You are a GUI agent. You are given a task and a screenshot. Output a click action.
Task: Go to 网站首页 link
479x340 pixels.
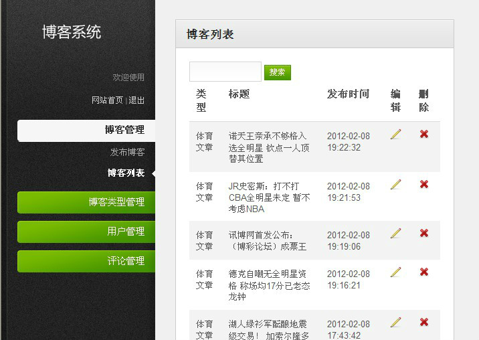107,100
